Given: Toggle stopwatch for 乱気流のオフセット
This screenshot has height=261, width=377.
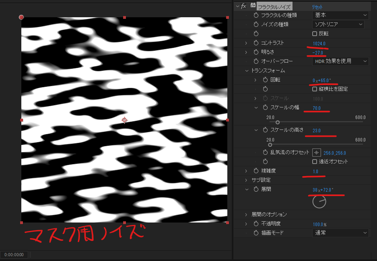Looking at the screenshot, I should (265, 152).
